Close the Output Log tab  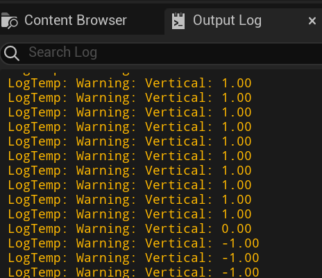(312, 21)
